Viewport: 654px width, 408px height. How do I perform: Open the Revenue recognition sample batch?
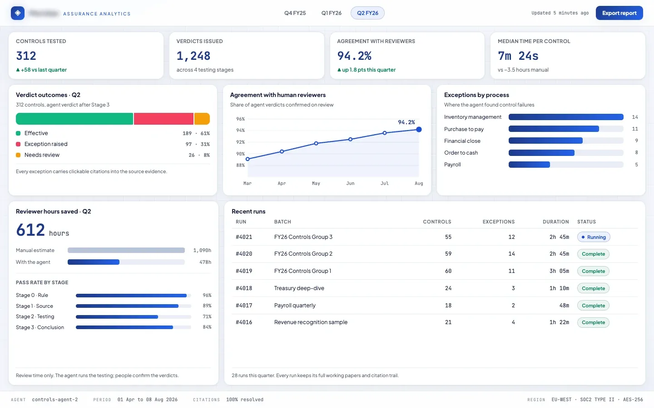(x=311, y=322)
